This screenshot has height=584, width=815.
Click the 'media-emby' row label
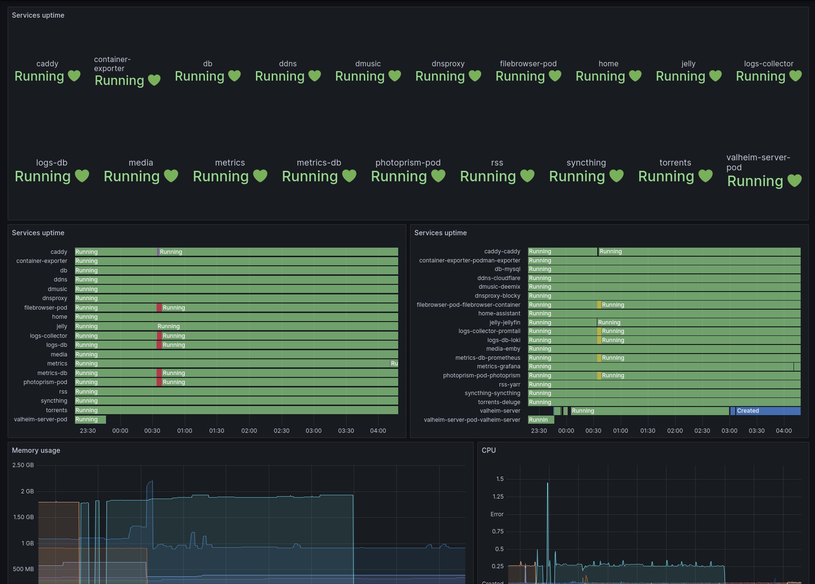(x=503, y=349)
